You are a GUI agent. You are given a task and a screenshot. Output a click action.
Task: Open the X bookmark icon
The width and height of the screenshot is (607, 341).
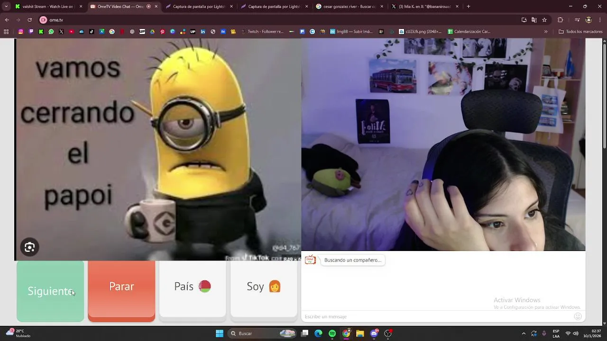click(61, 32)
